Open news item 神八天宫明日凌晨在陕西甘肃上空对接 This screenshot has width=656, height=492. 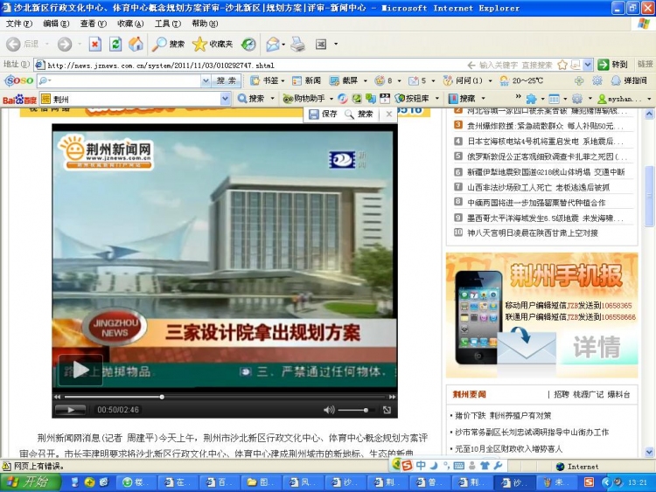(532, 232)
